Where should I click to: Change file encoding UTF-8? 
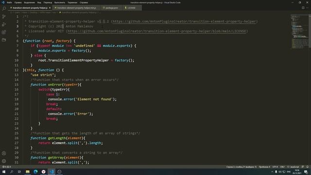pyautogui.click(x=275, y=167)
